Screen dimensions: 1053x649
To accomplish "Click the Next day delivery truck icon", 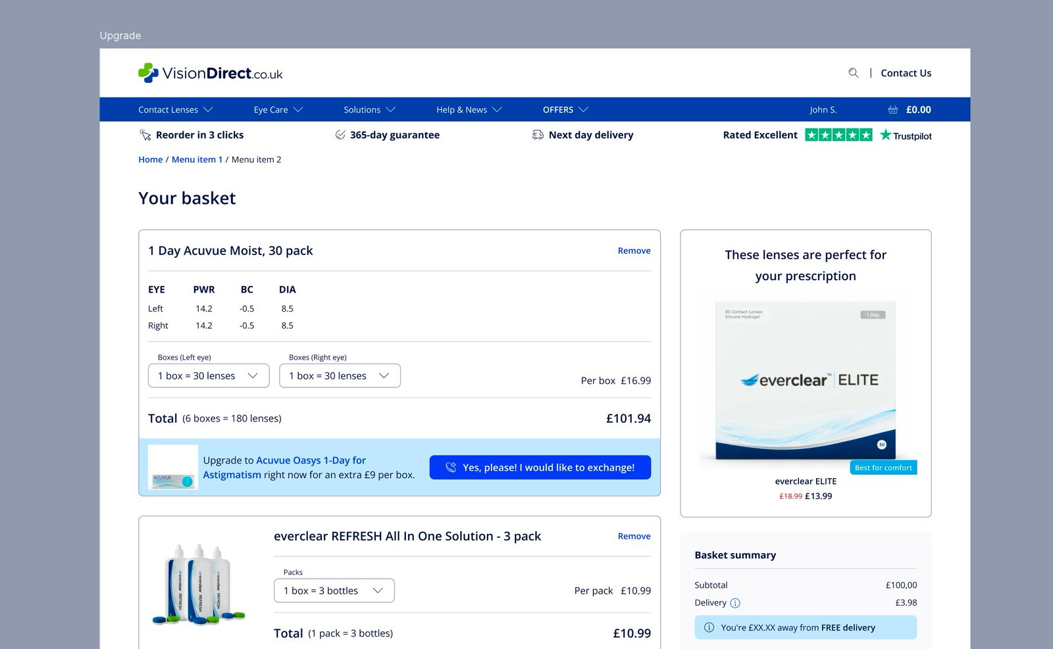I will coord(538,135).
